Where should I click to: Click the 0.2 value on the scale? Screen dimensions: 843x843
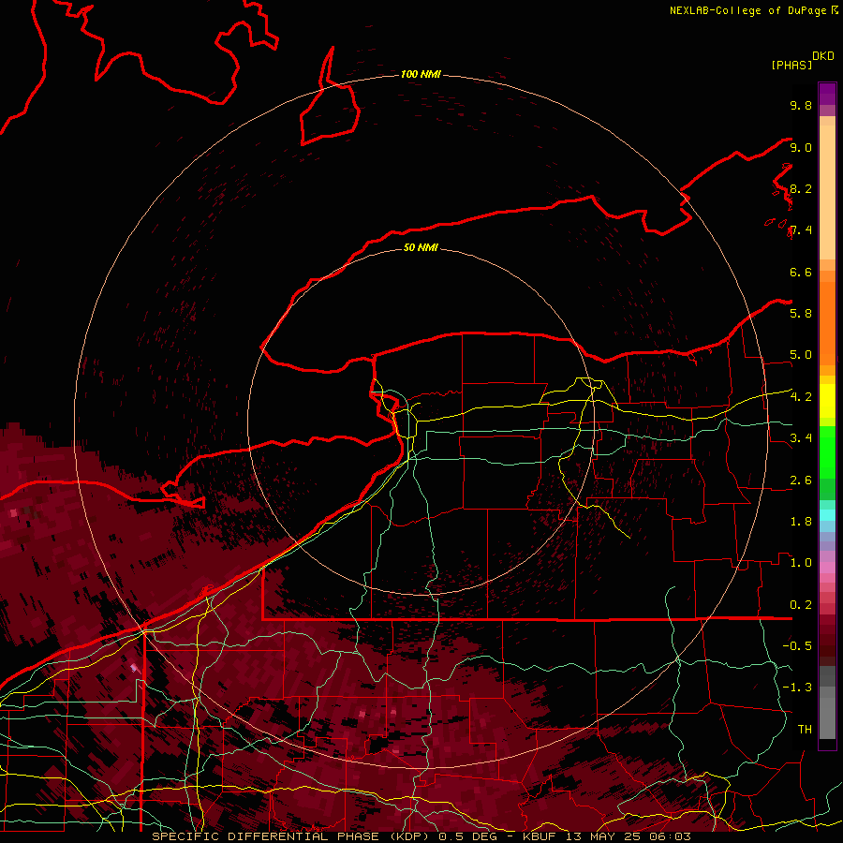click(x=801, y=605)
